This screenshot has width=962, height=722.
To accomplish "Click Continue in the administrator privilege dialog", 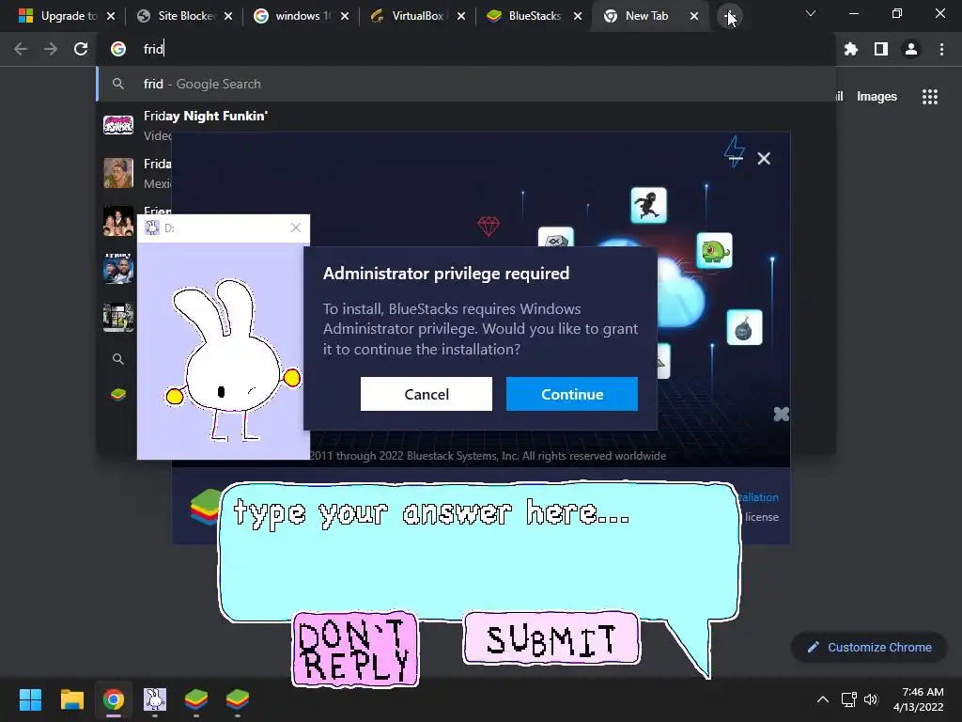I will click(572, 394).
